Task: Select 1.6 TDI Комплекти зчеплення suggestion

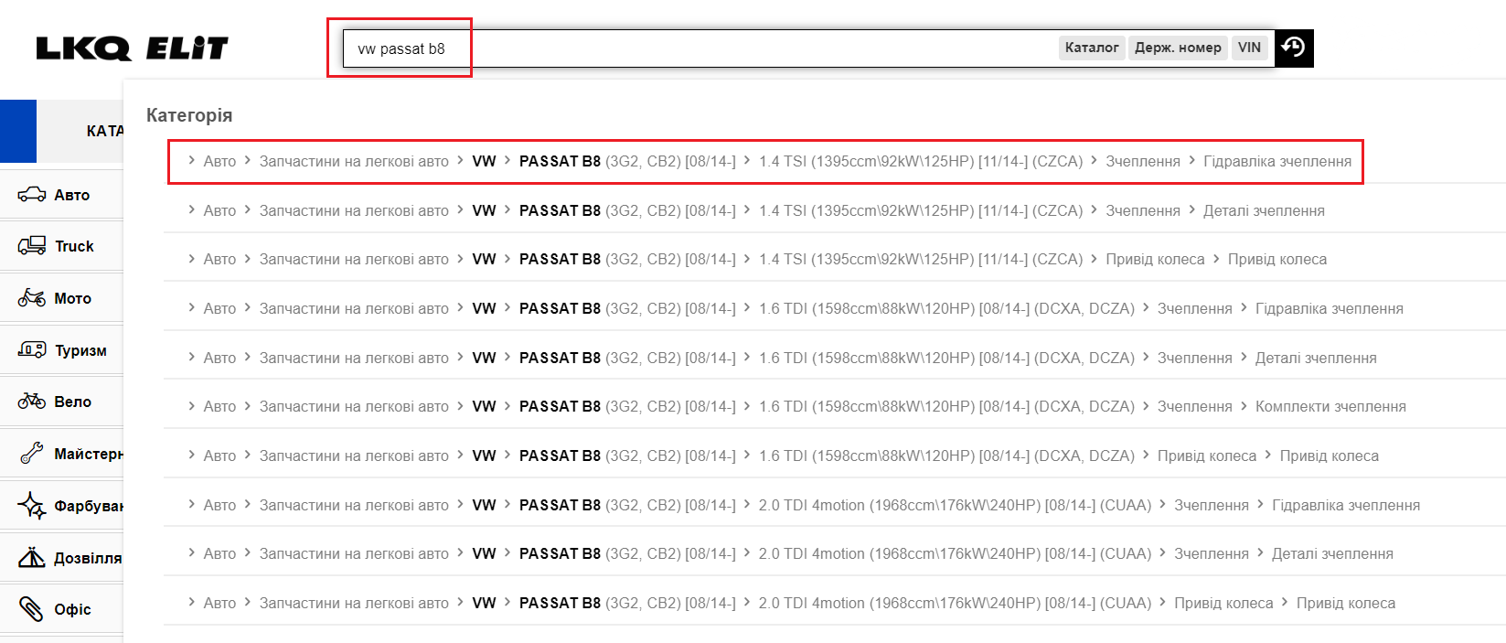Action: (x=1330, y=407)
